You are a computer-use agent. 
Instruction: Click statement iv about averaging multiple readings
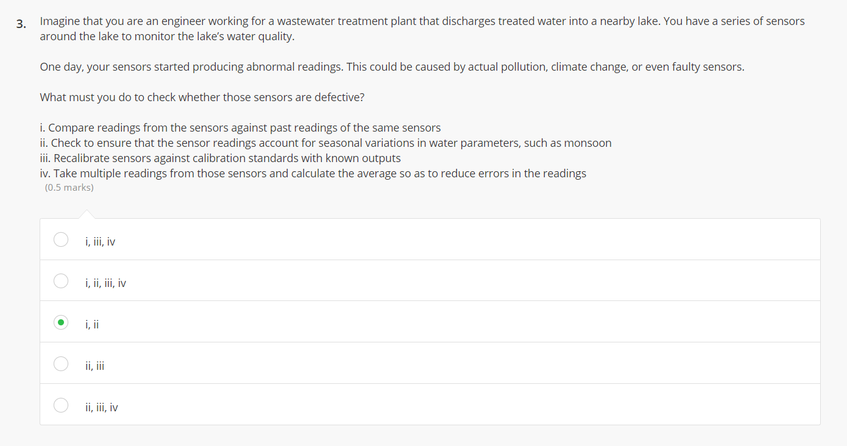pyautogui.click(x=313, y=174)
